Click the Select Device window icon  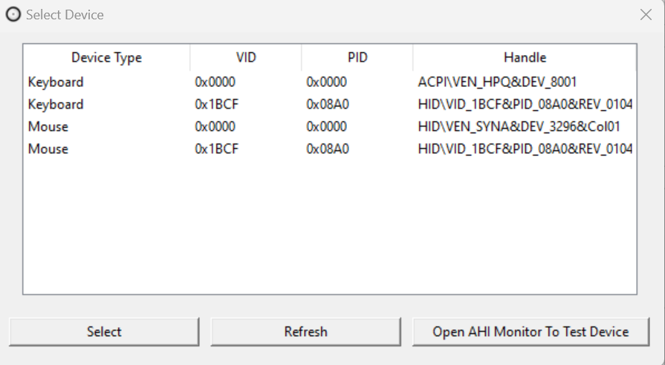[13, 15]
